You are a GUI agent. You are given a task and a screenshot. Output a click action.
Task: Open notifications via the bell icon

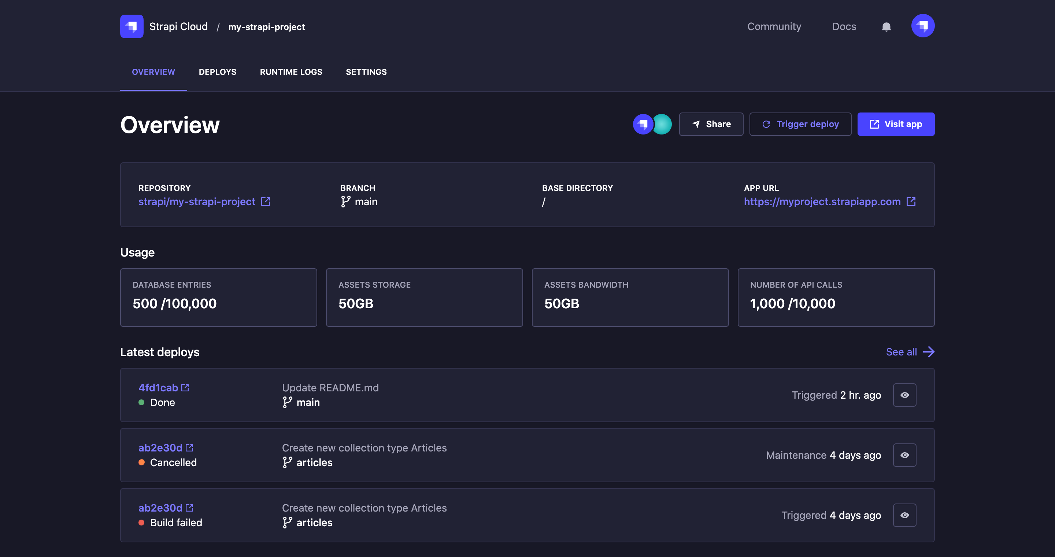[886, 27]
